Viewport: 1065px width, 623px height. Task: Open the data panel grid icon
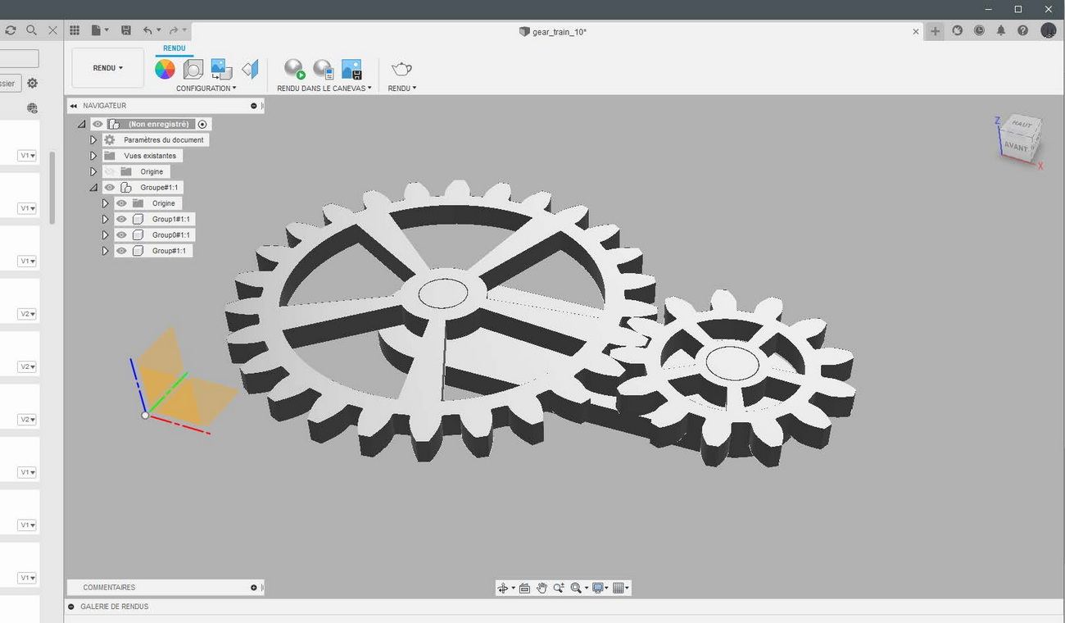[x=75, y=30]
